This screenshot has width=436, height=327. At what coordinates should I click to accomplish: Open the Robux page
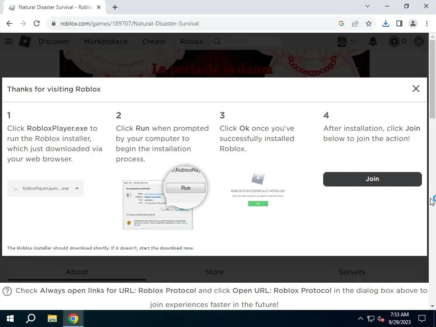point(191,41)
